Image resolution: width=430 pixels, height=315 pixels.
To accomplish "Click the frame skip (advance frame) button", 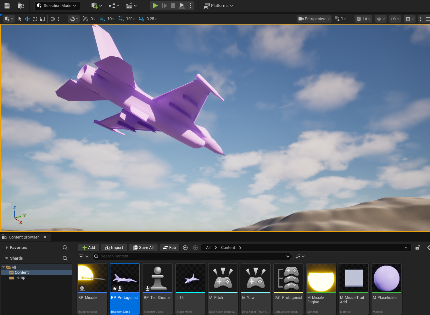I will point(164,6).
